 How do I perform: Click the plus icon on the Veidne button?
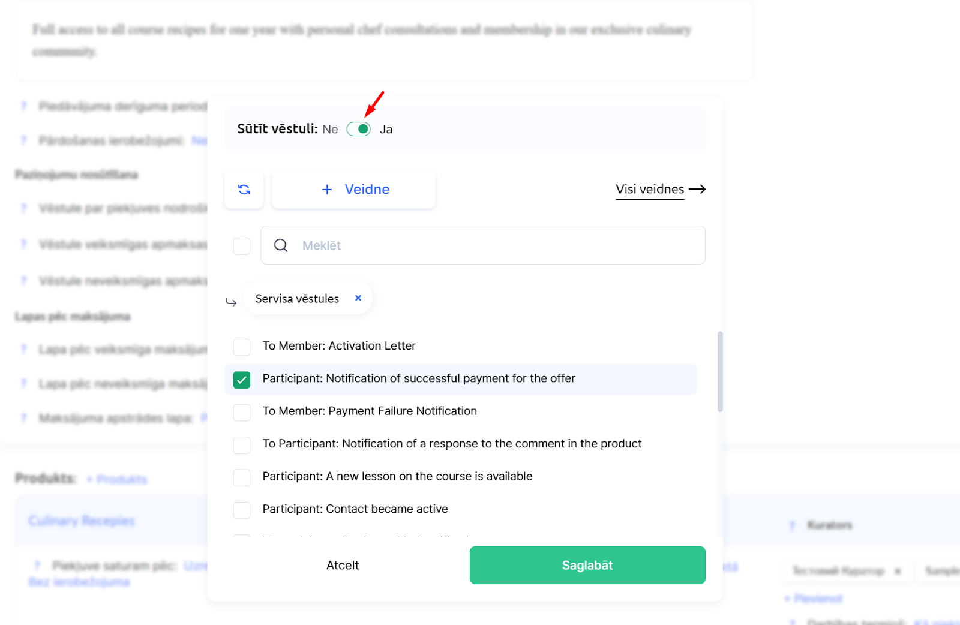point(327,190)
